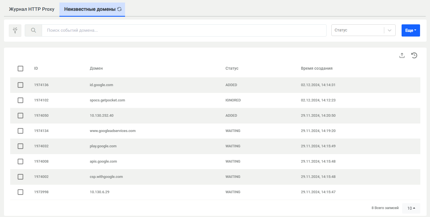Click timestamp 02.12.2024, 14:14:31
Screen dimensions: 430x217
318,85
